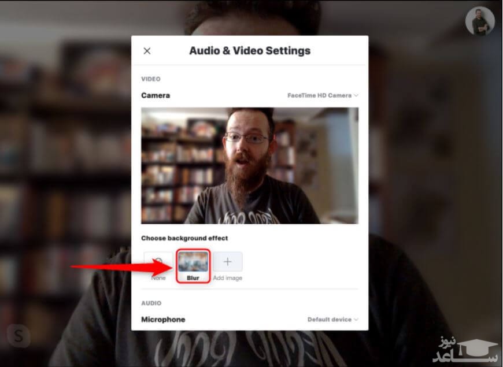Click the camera preview video
This screenshot has height=367, width=503.
coord(250,165)
